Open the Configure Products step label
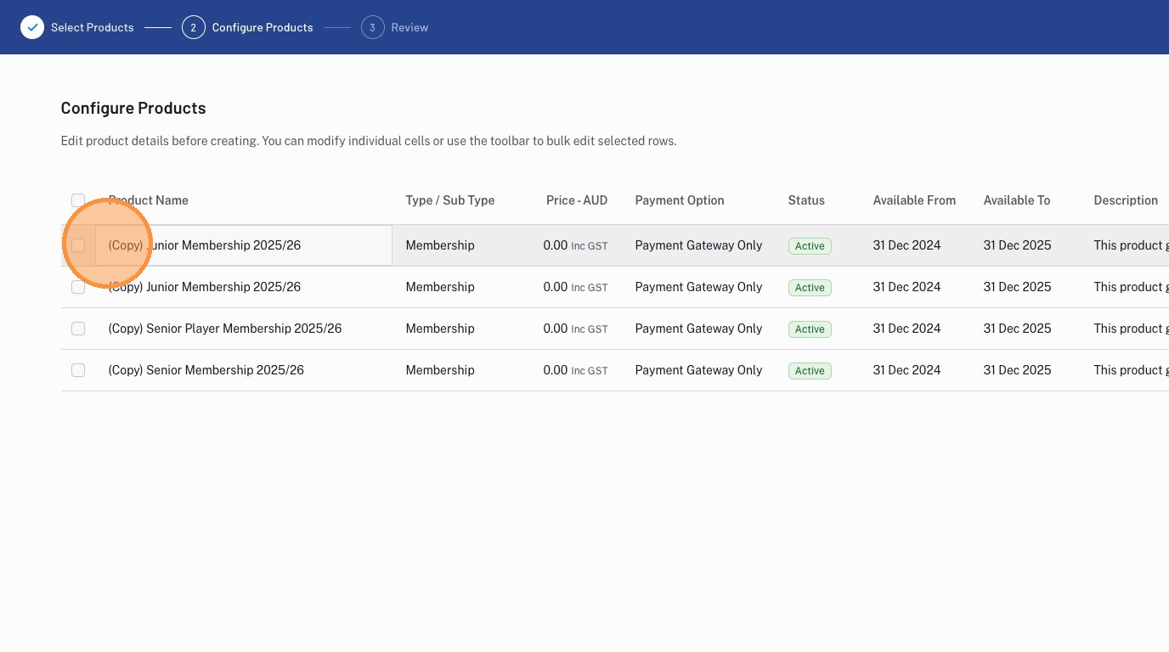 [263, 27]
